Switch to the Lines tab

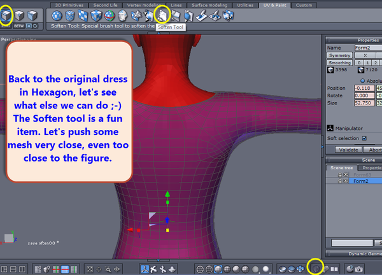(176, 5)
